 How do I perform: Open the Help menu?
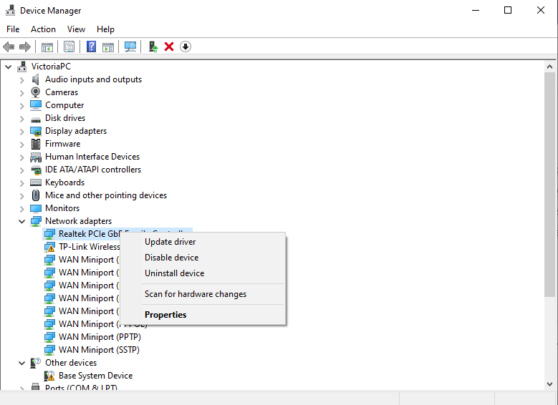point(105,29)
